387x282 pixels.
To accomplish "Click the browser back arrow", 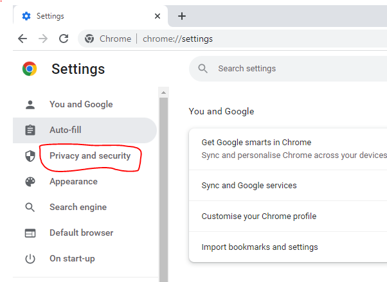I will tap(22, 39).
